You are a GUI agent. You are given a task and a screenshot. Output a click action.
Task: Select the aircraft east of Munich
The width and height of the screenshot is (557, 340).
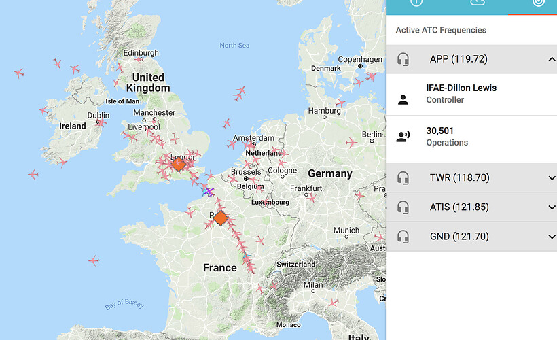coord(380,237)
